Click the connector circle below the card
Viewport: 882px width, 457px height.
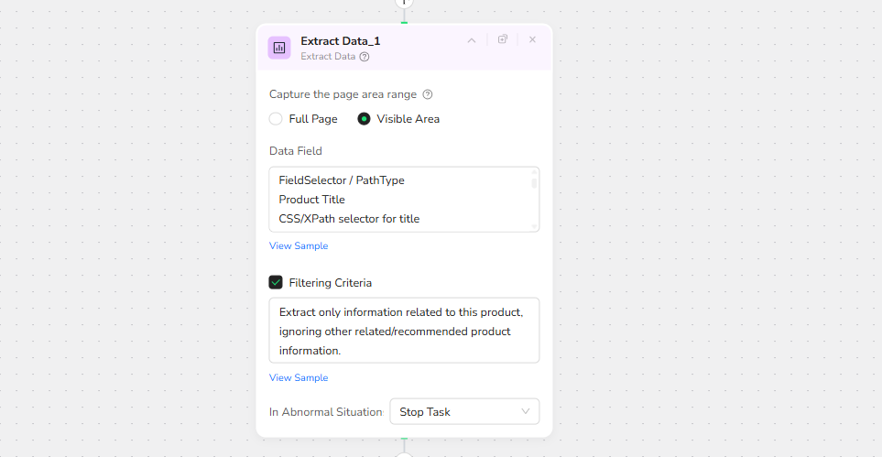point(404,454)
